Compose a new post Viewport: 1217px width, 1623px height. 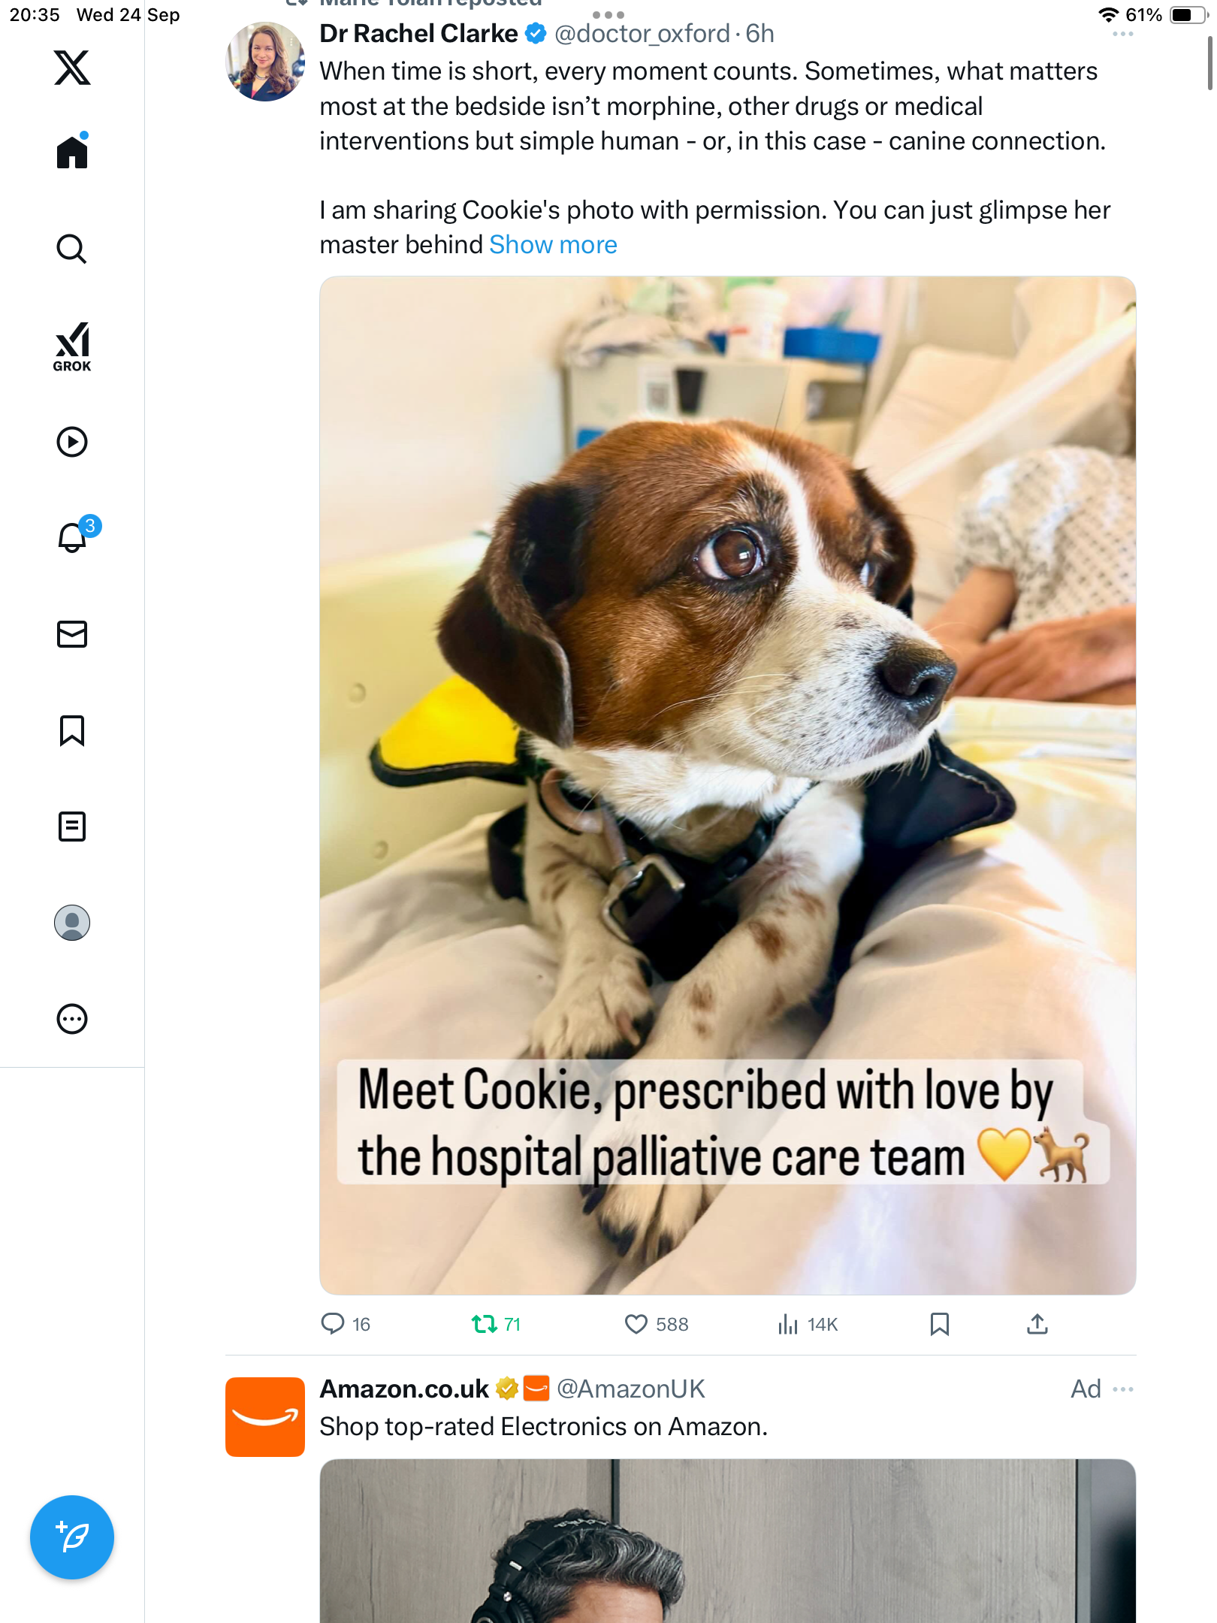point(72,1537)
